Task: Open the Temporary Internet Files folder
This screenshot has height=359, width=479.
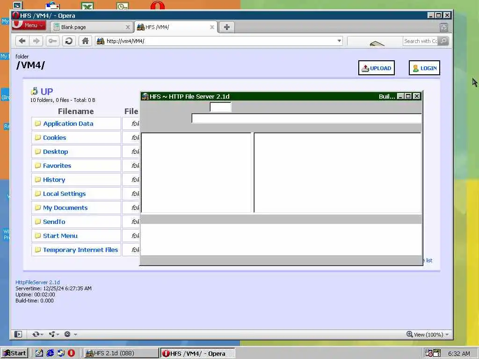Action: (x=80, y=250)
